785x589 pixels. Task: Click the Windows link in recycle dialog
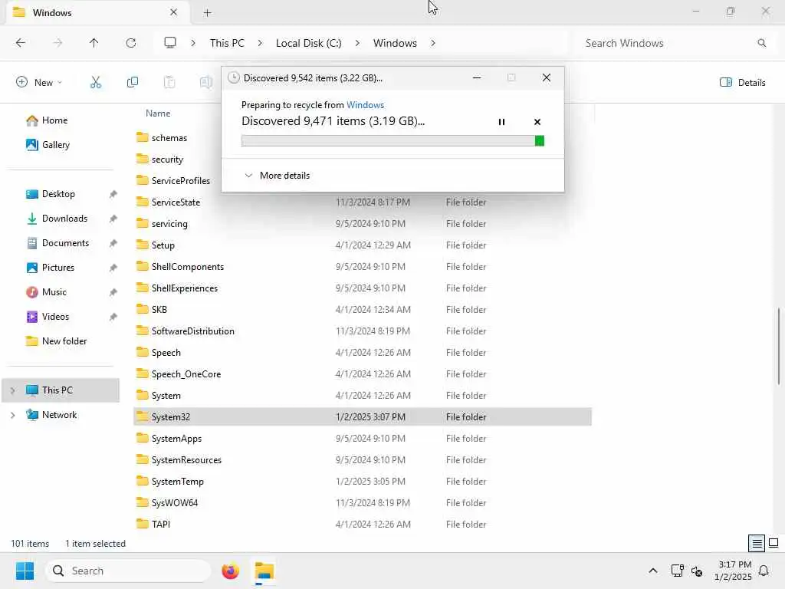(x=366, y=104)
